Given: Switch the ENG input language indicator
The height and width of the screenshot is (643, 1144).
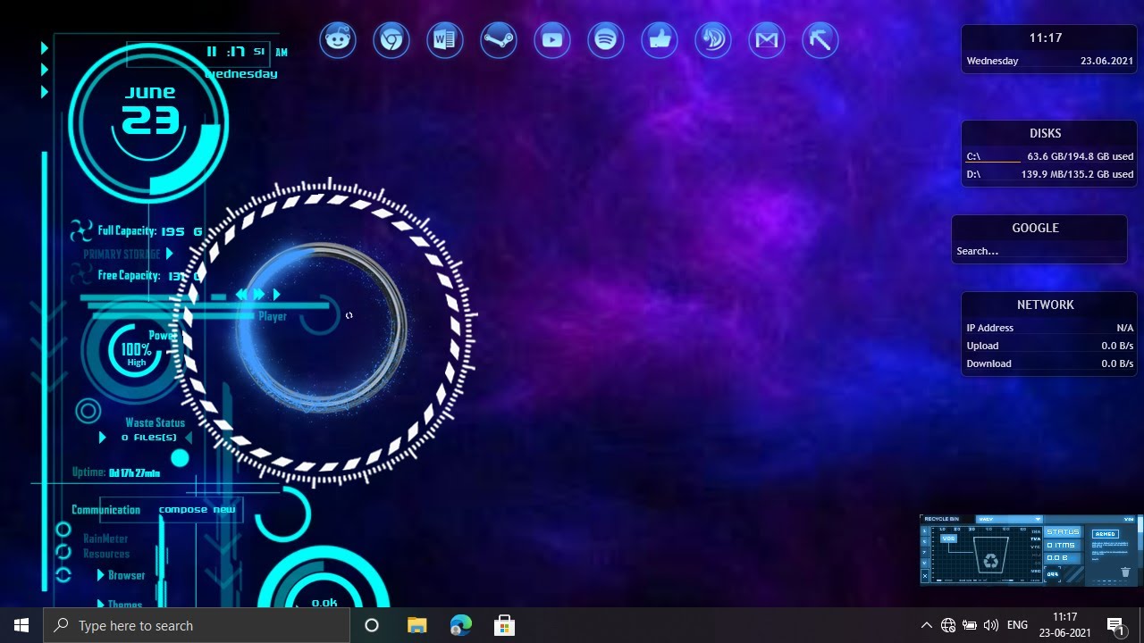Looking at the screenshot, I should (1017, 625).
